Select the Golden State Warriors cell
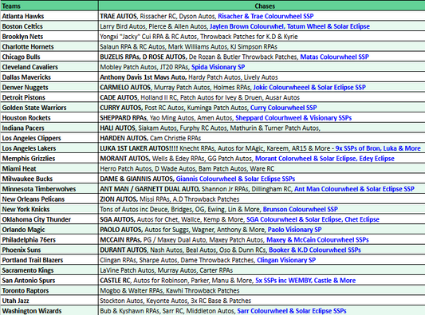425x315 pixels. point(49,108)
